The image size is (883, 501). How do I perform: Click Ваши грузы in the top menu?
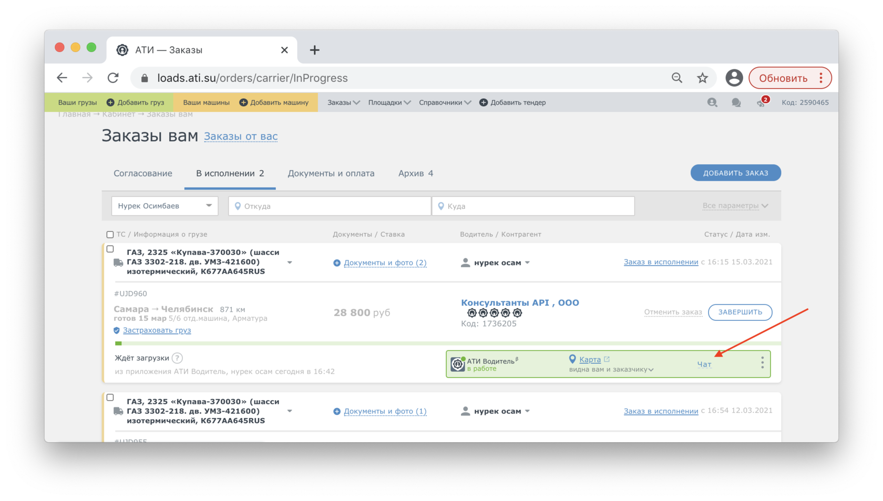[77, 102]
